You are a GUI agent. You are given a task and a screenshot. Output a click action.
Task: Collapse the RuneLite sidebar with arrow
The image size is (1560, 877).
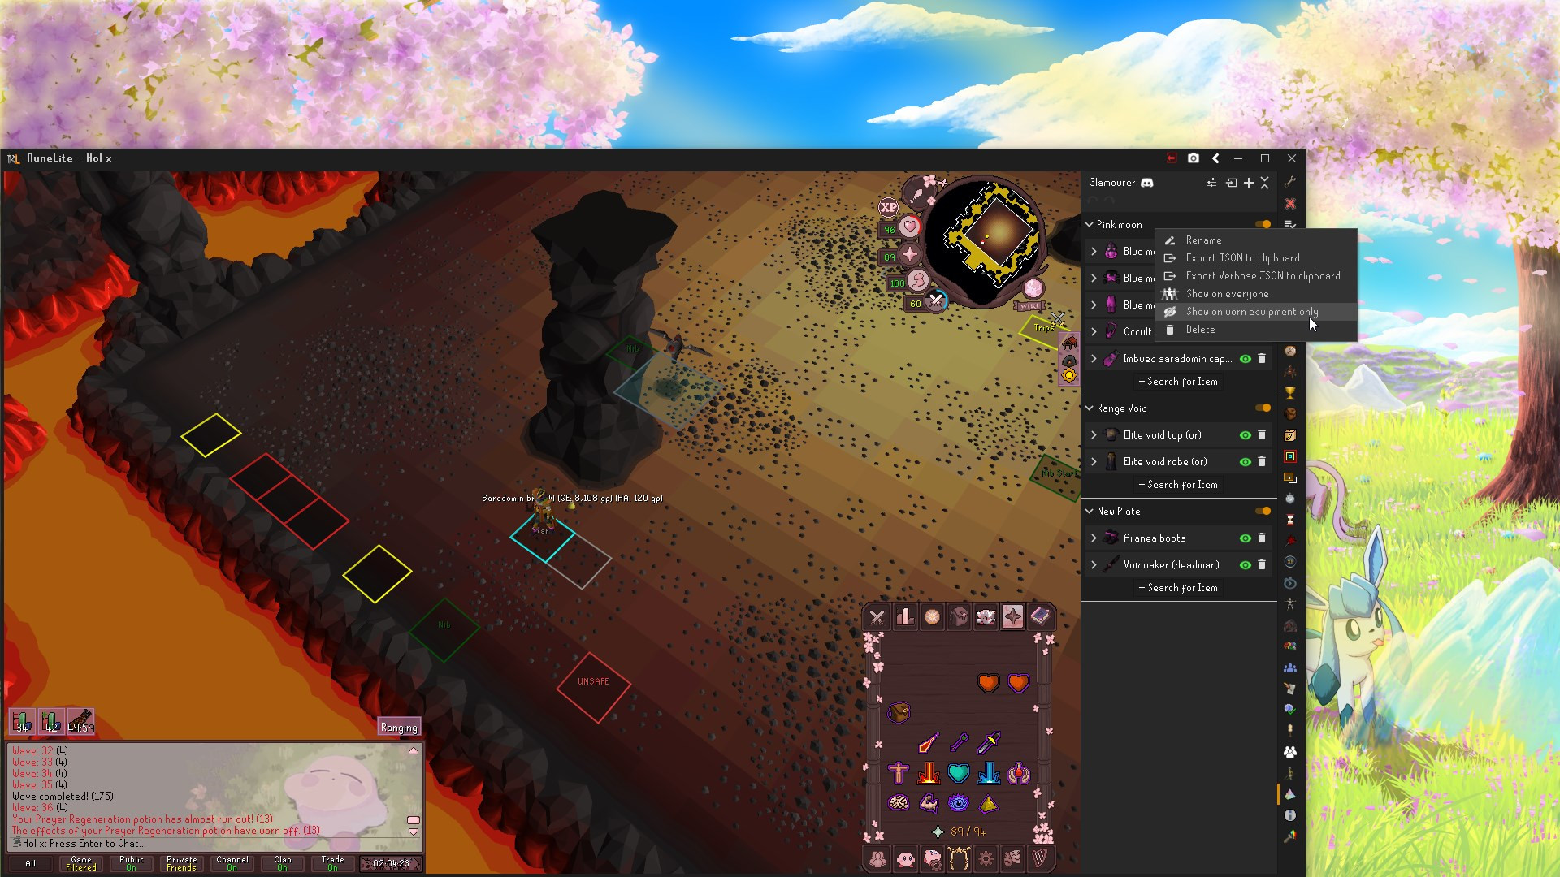pyautogui.click(x=1215, y=158)
